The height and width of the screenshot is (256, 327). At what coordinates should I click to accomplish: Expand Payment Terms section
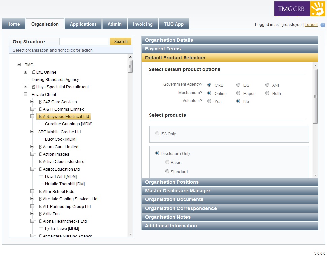coord(230,49)
